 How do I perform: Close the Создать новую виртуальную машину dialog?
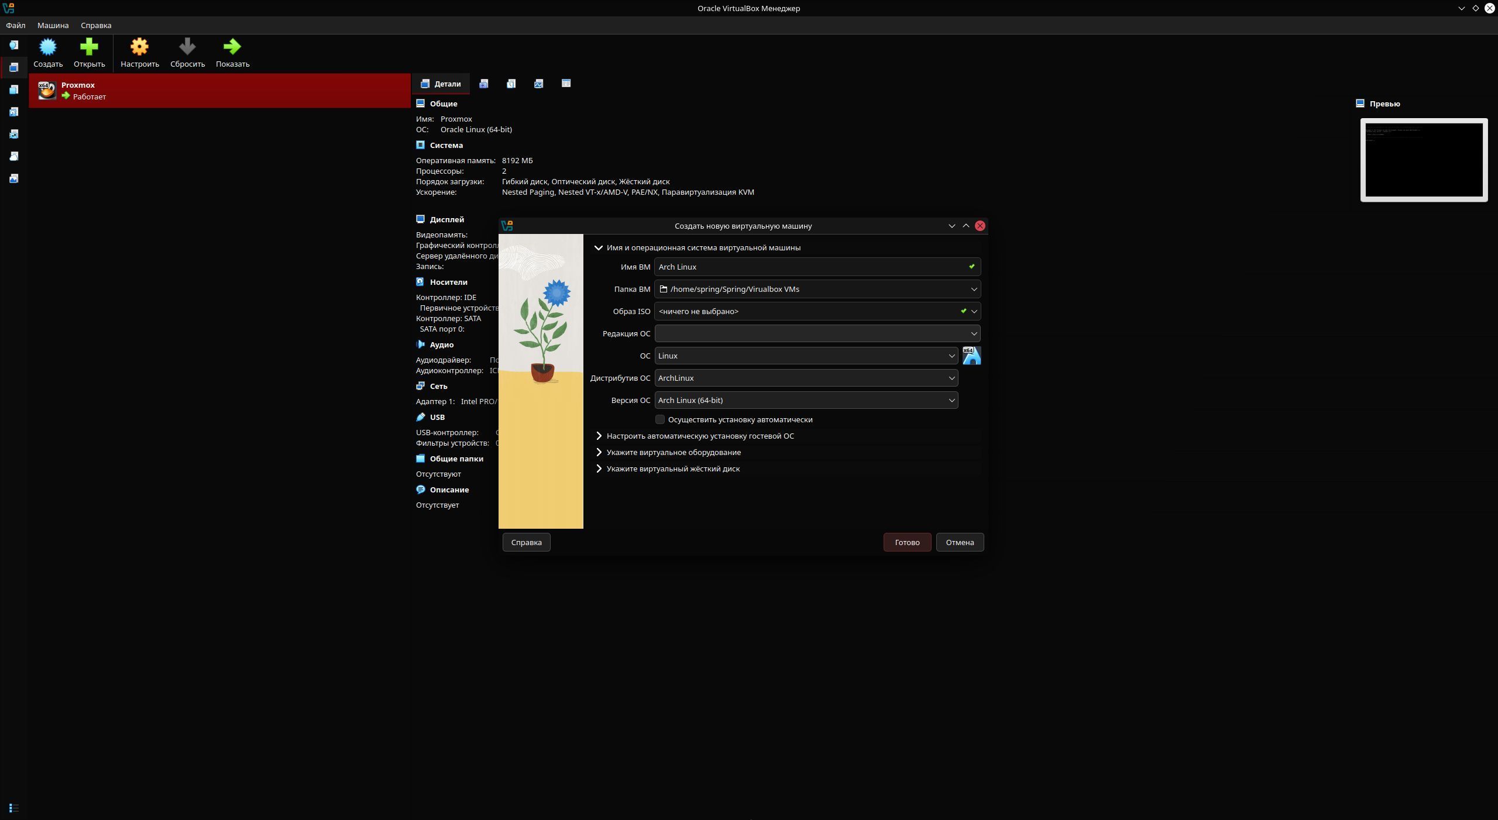[980, 226]
